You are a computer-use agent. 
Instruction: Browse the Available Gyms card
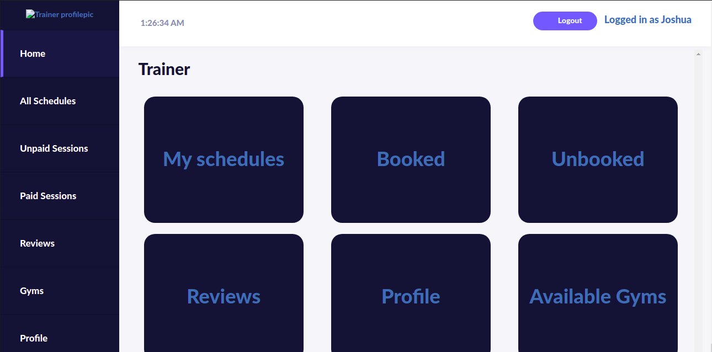tap(598, 296)
